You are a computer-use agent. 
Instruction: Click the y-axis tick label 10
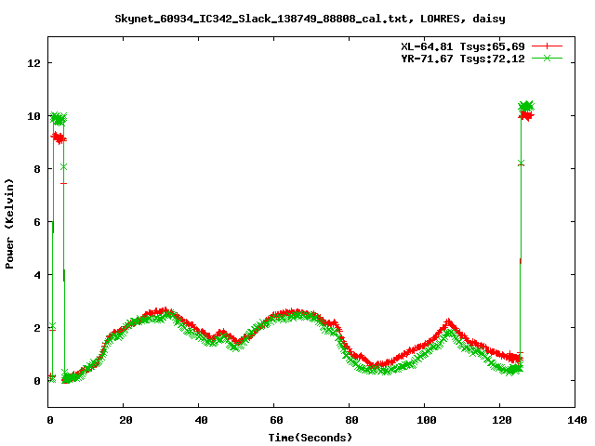coord(33,116)
